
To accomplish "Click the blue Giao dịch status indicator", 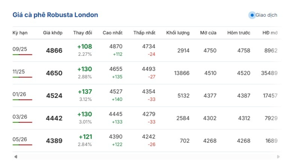I will [252, 15].
